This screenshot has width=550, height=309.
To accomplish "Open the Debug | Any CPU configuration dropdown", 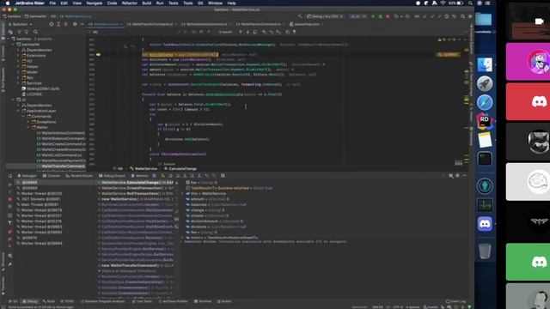I will point(325,16).
